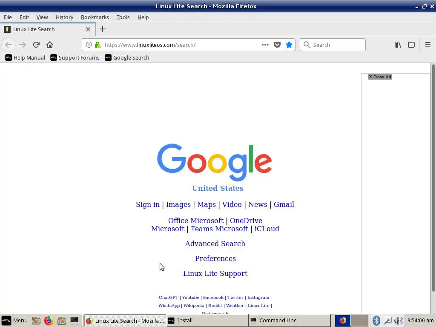Open the Tools menu
436x327 pixels.
click(x=123, y=17)
